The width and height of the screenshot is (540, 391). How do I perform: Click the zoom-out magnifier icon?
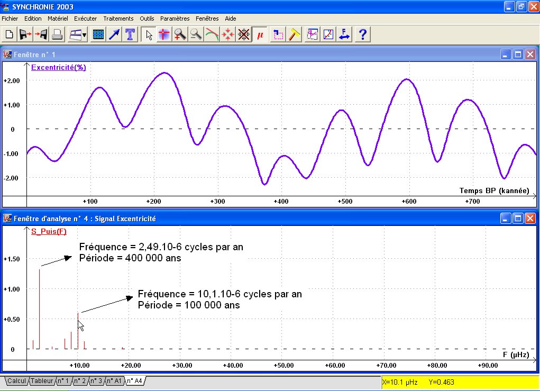(196, 35)
